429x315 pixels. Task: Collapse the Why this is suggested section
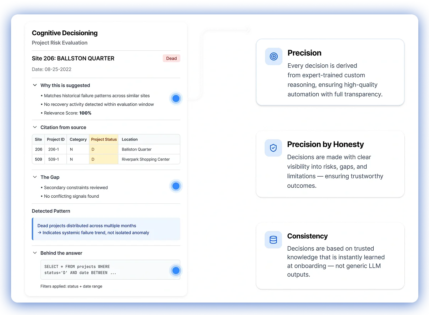tap(35, 85)
